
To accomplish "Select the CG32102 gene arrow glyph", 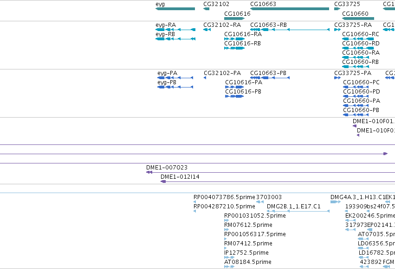I will pos(206,9).
